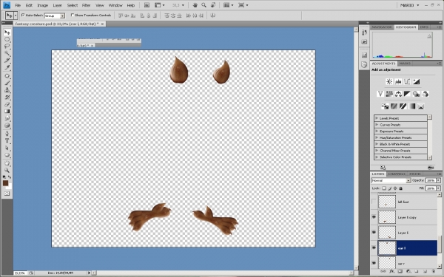This screenshot has width=444, height=277.
Task: Add a layer mask
Action: pos(400,271)
